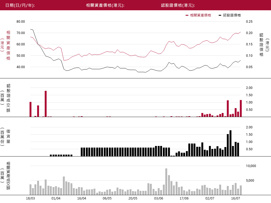This screenshot has height=203, width=271.
Task: Click the 18/03 date on the x-axis
Action: [30, 198]
